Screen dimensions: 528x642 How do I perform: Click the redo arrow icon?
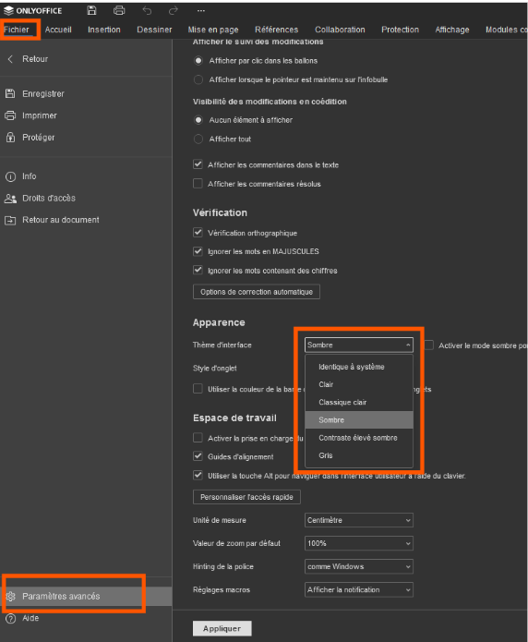click(174, 11)
